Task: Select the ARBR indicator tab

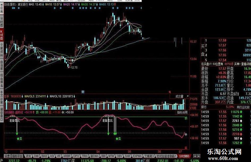Action: pyautogui.click(x=67, y=156)
